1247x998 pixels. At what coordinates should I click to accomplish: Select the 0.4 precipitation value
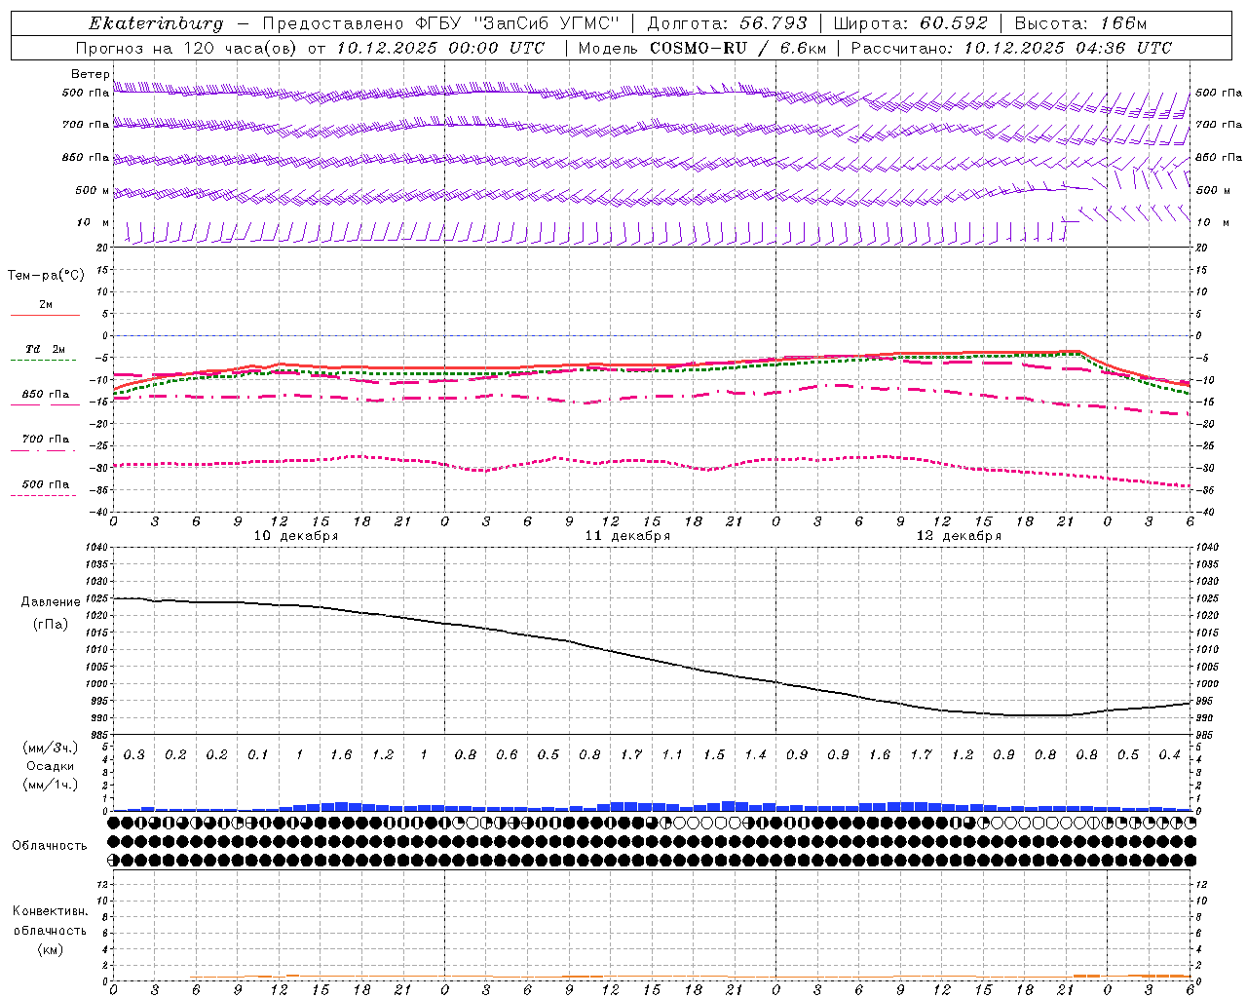pyautogui.click(x=1169, y=755)
